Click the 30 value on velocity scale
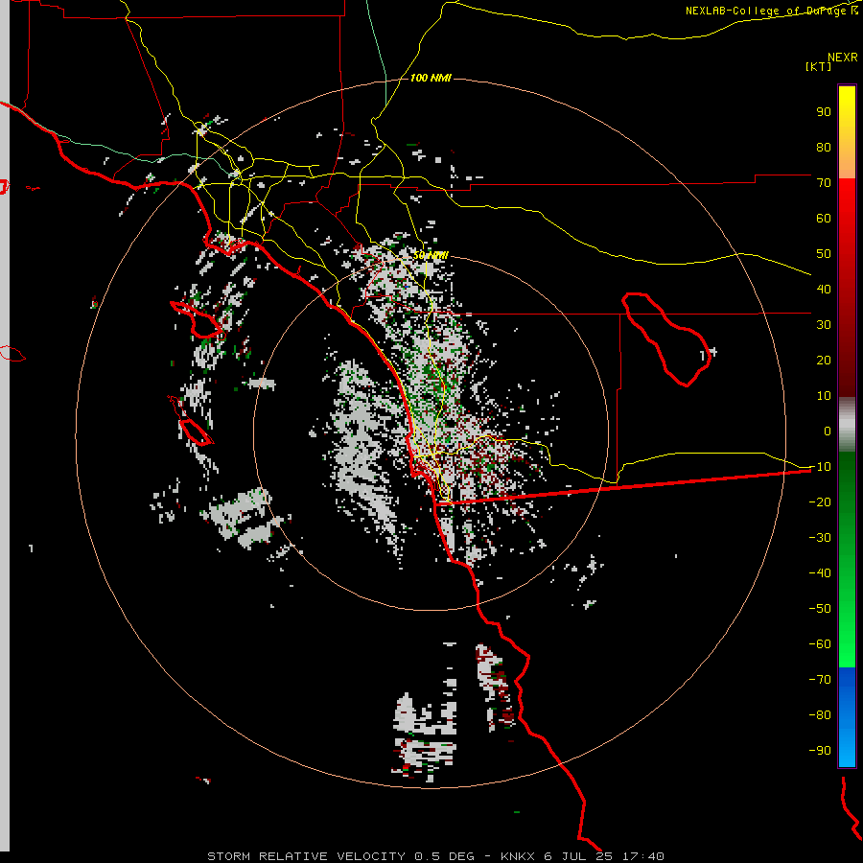 (x=824, y=325)
